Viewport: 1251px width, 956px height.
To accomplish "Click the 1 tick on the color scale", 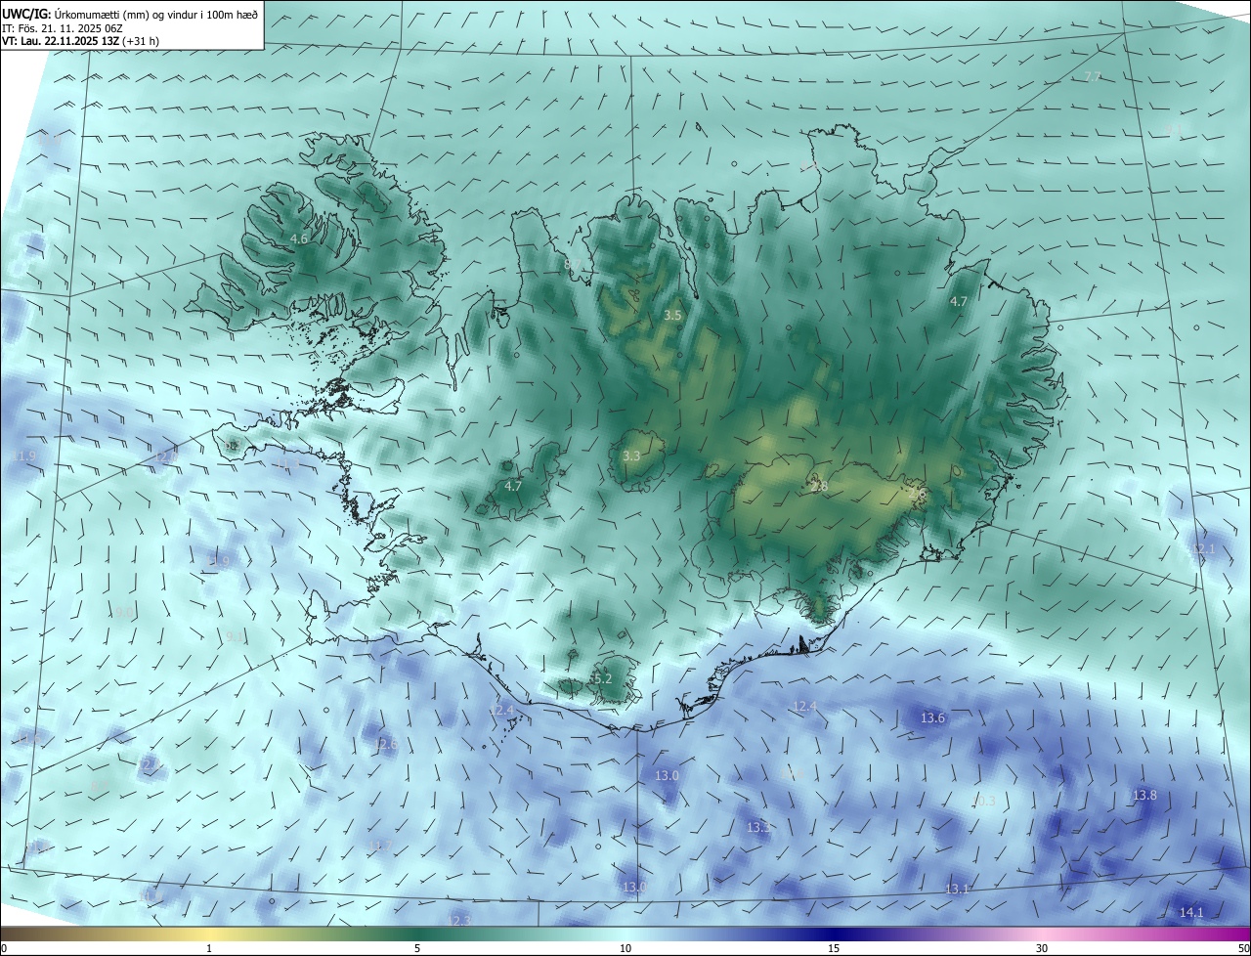I will [x=209, y=948].
